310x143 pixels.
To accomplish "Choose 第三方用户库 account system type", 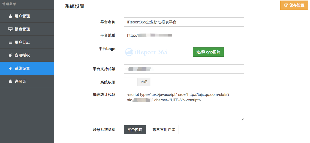I will [164, 130].
